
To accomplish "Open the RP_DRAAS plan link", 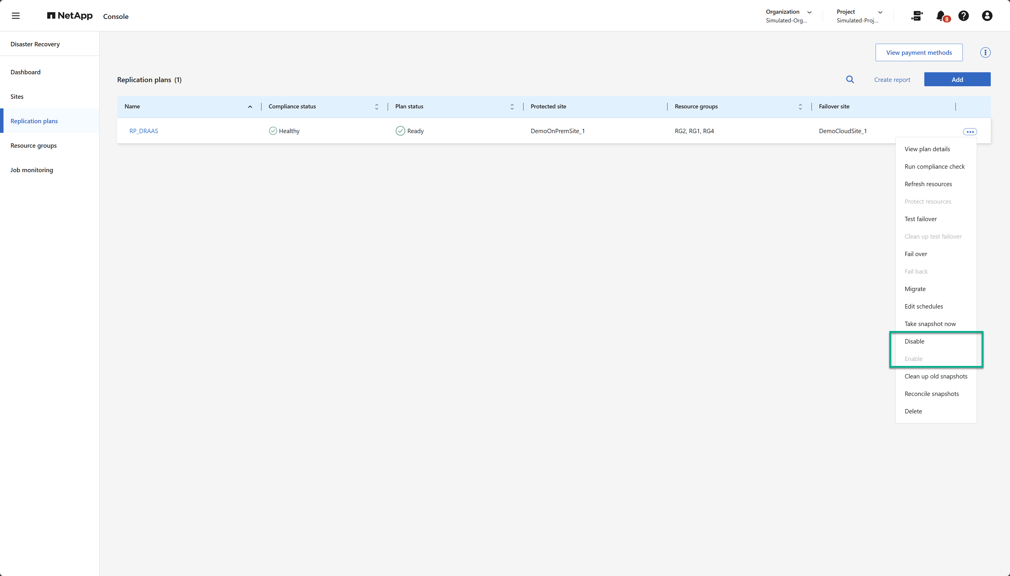I will pos(144,131).
